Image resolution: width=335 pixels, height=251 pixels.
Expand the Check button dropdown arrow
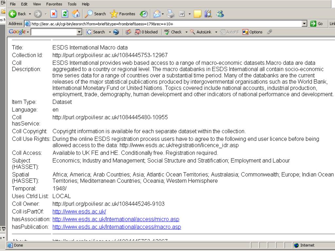186,32
